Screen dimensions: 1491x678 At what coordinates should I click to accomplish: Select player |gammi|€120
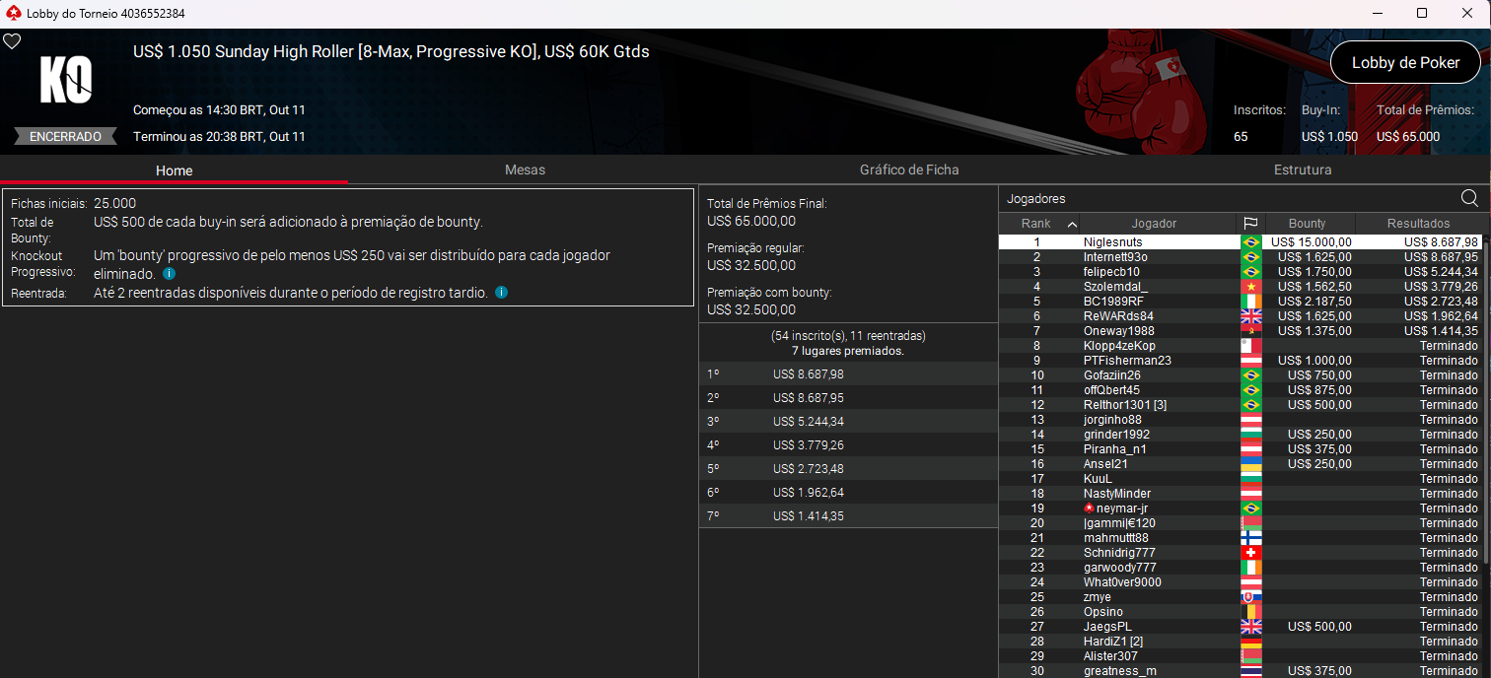pyautogui.click(x=1240, y=523)
